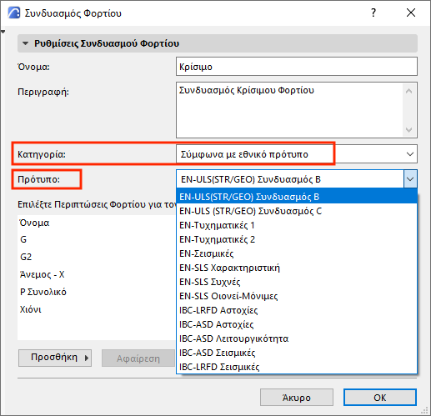Select IBC-LRFD Σεισμικές option
This screenshot has width=431, height=416.
[297, 367]
